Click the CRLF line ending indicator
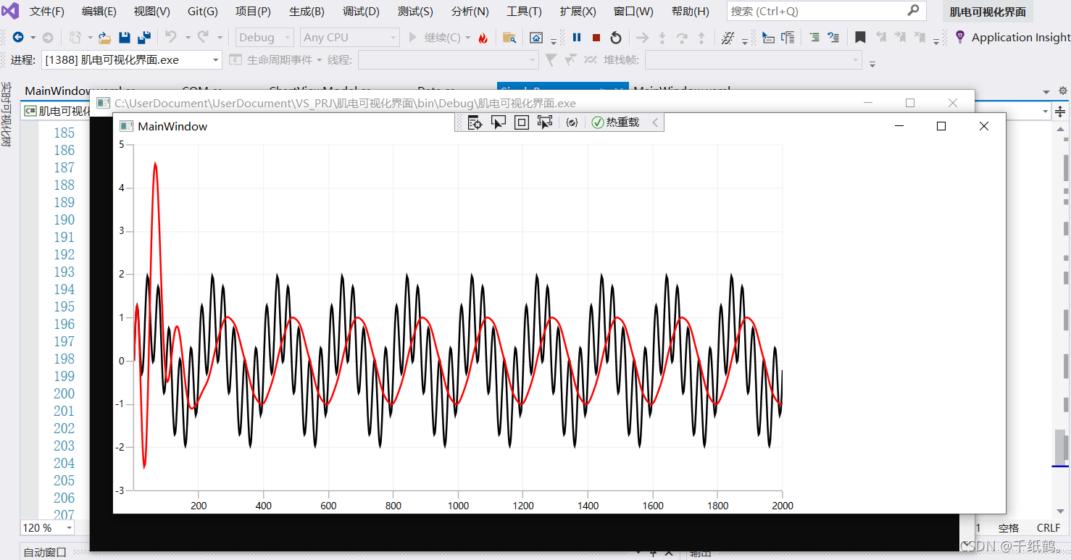Screen dimensions: 1071x560 tap(1049, 528)
